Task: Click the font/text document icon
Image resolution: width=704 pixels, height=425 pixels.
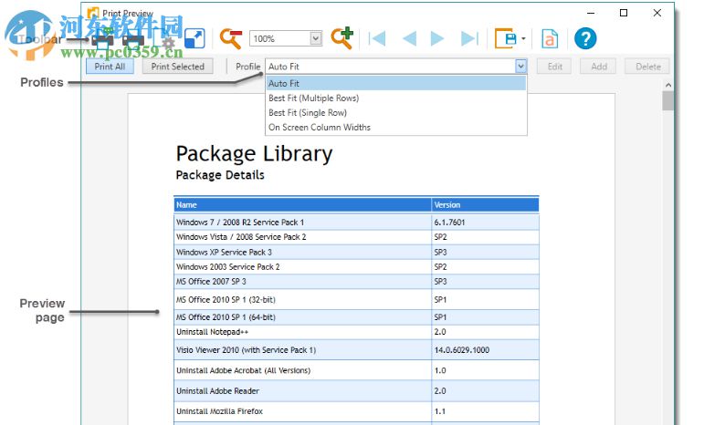Action: coord(550,38)
